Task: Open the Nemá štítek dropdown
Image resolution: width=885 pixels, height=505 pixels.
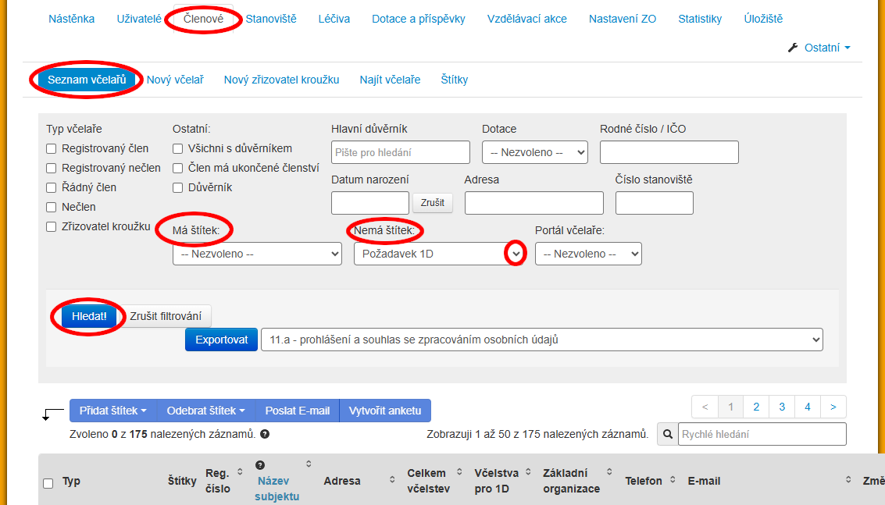Action: click(x=439, y=254)
